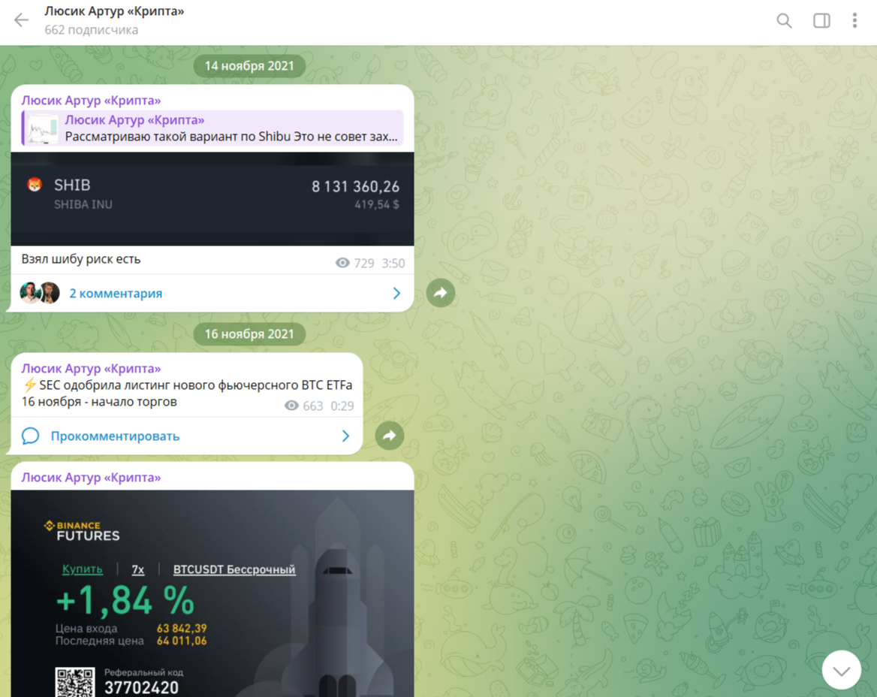Image resolution: width=877 pixels, height=697 pixels.
Task: Click the 419,54 $ value
Action: pyautogui.click(x=377, y=205)
